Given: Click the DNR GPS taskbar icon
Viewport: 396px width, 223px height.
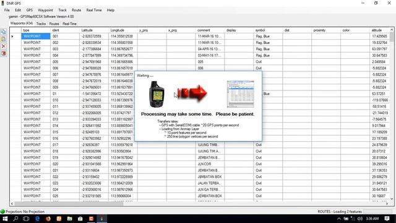Looking at the screenshot, I should [x=101, y=219].
